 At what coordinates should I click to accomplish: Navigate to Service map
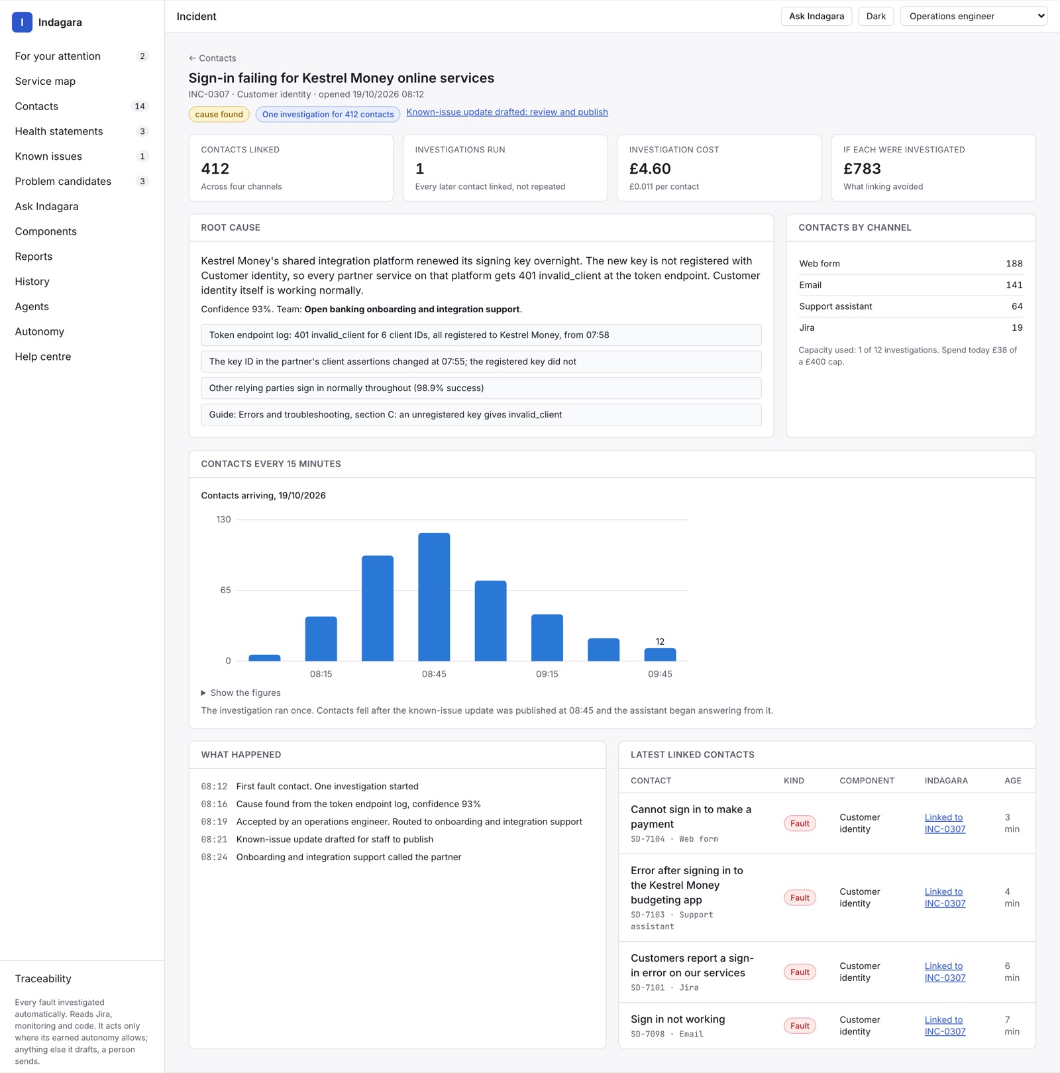pyautogui.click(x=82, y=82)
